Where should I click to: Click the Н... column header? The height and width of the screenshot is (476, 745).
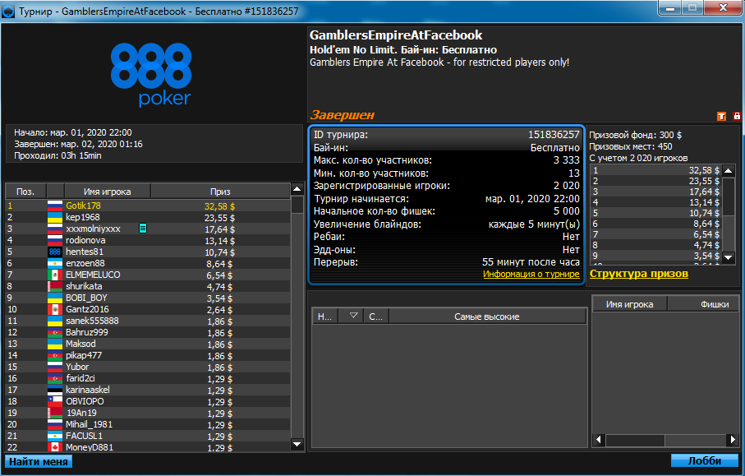pos(325,317)
